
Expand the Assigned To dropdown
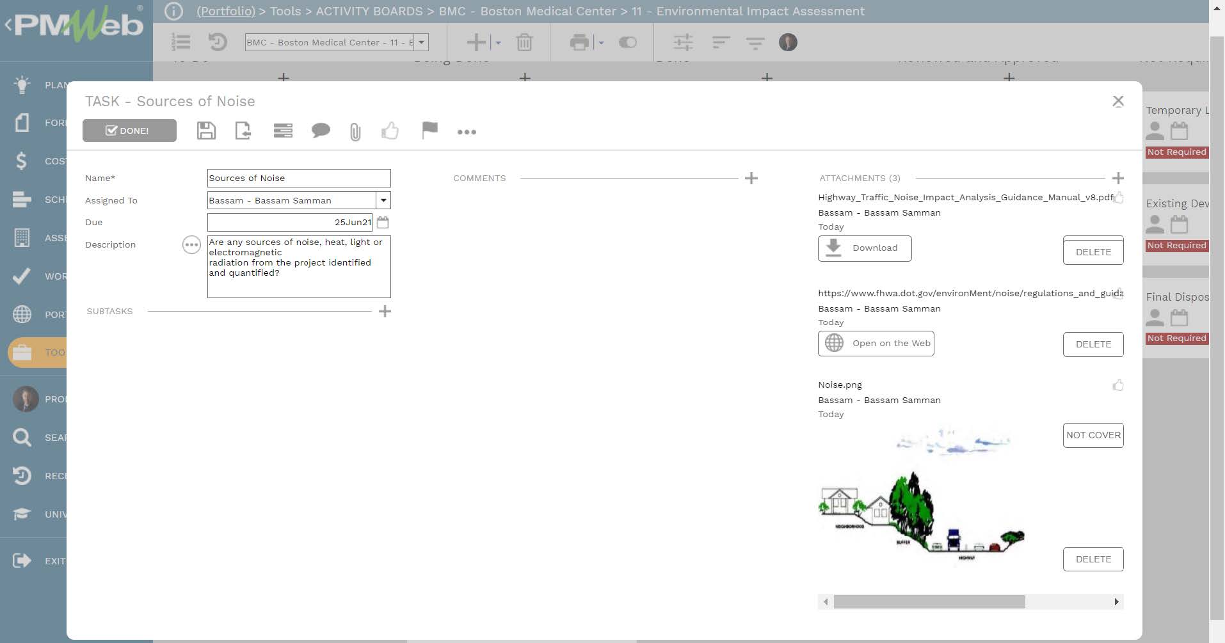[383, 200]
